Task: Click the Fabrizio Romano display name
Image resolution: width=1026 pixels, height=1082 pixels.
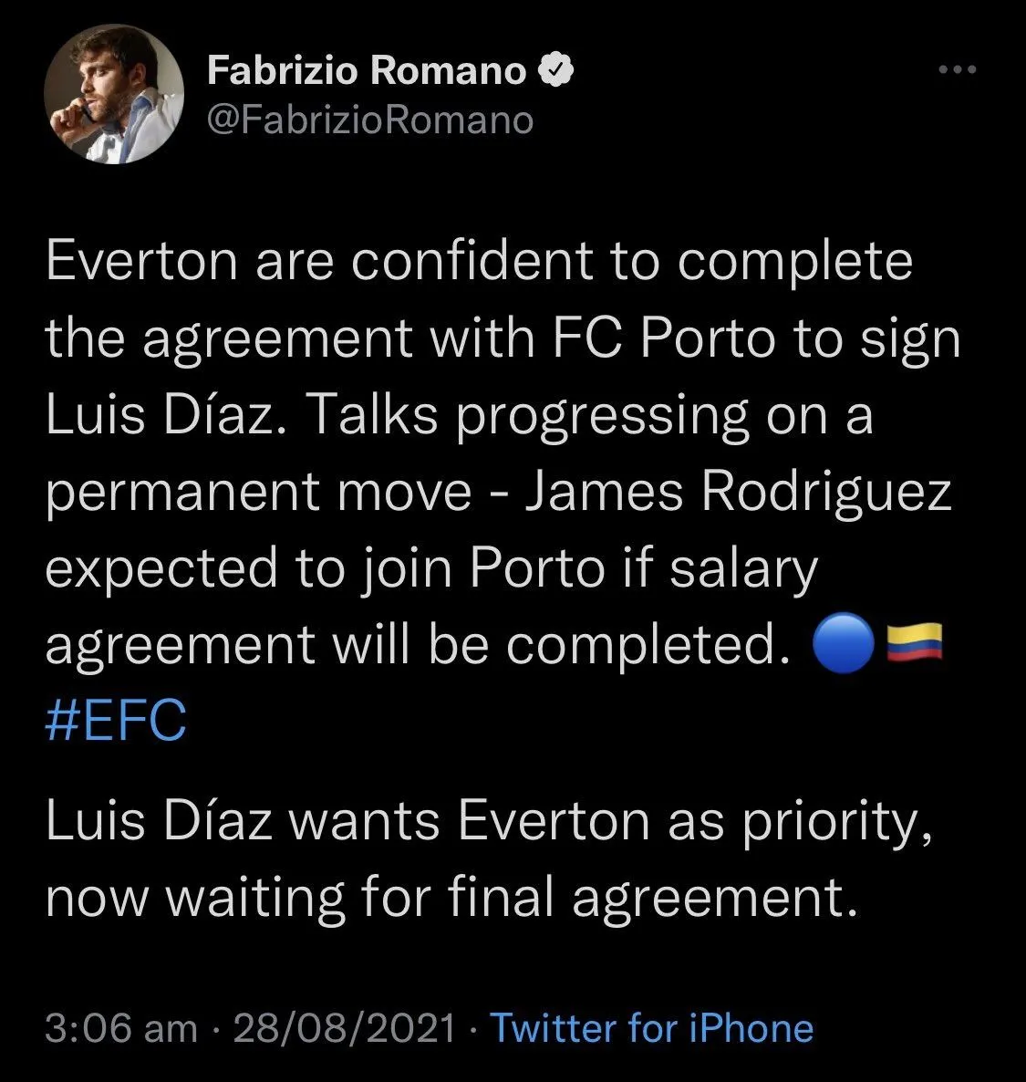Action: point(367,70)
